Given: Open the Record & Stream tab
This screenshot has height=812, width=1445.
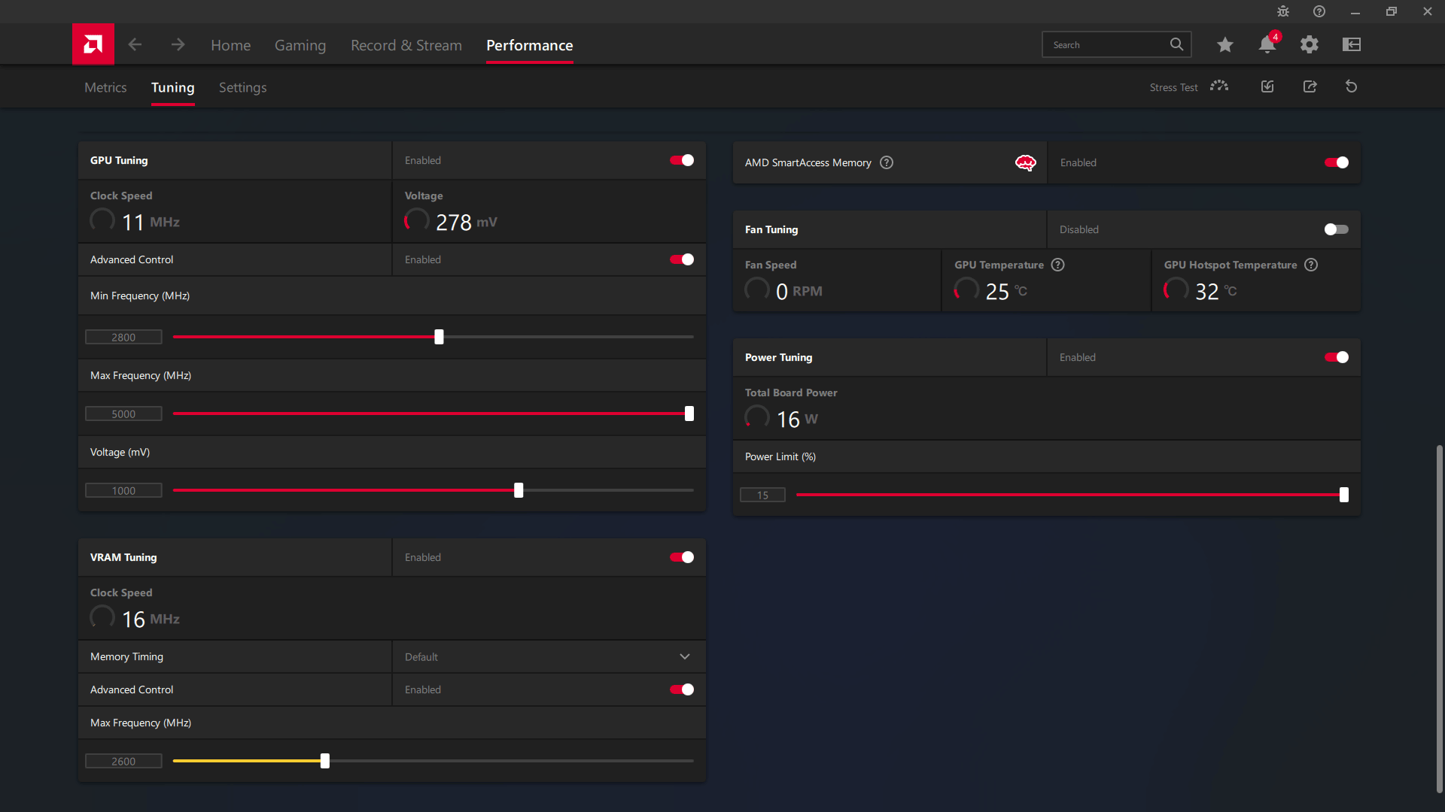Looking at the screenshot, I should point(406,45).
